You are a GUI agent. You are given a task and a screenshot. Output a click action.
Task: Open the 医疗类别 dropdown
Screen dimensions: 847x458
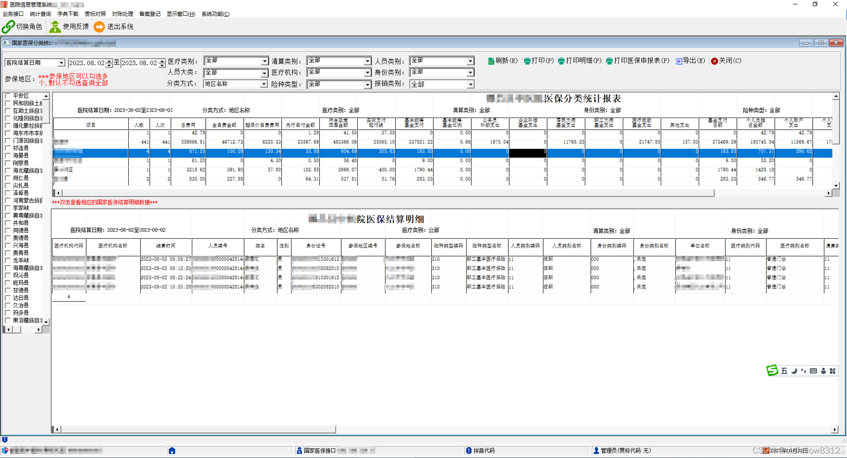pos(265,60)
